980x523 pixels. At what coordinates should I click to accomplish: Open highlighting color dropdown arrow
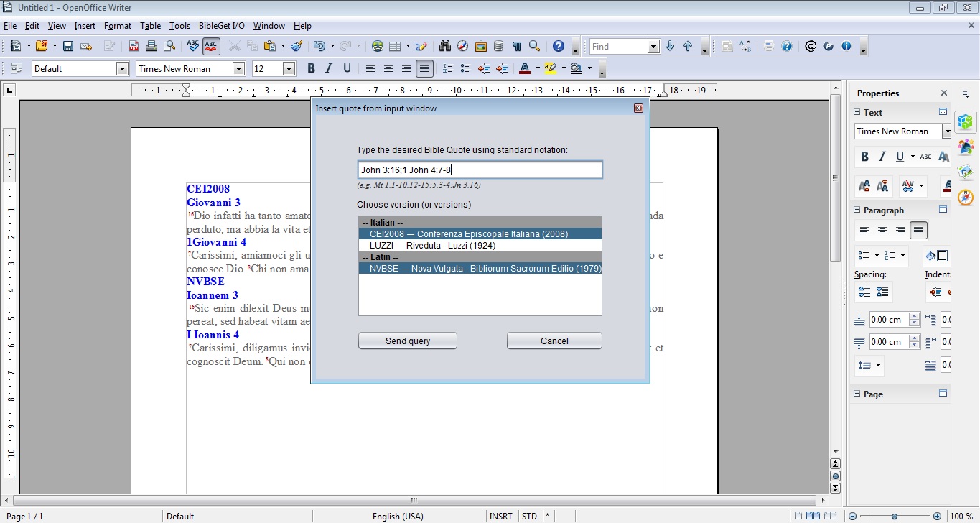[x=564, y=68]
